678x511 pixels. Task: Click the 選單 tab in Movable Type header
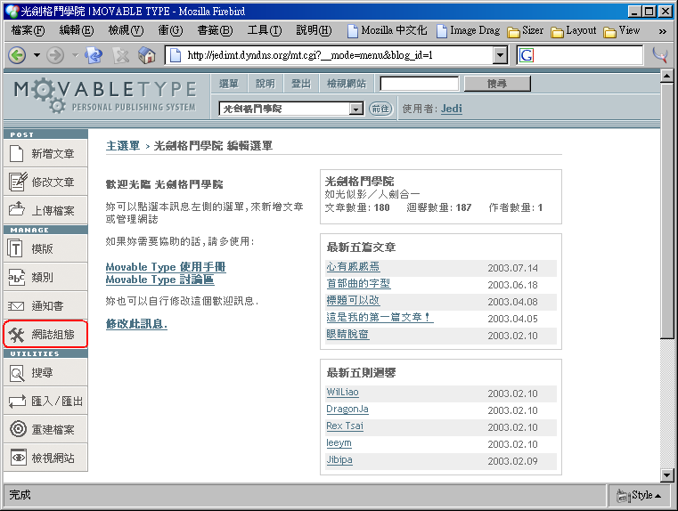click(x=229, y=84)
